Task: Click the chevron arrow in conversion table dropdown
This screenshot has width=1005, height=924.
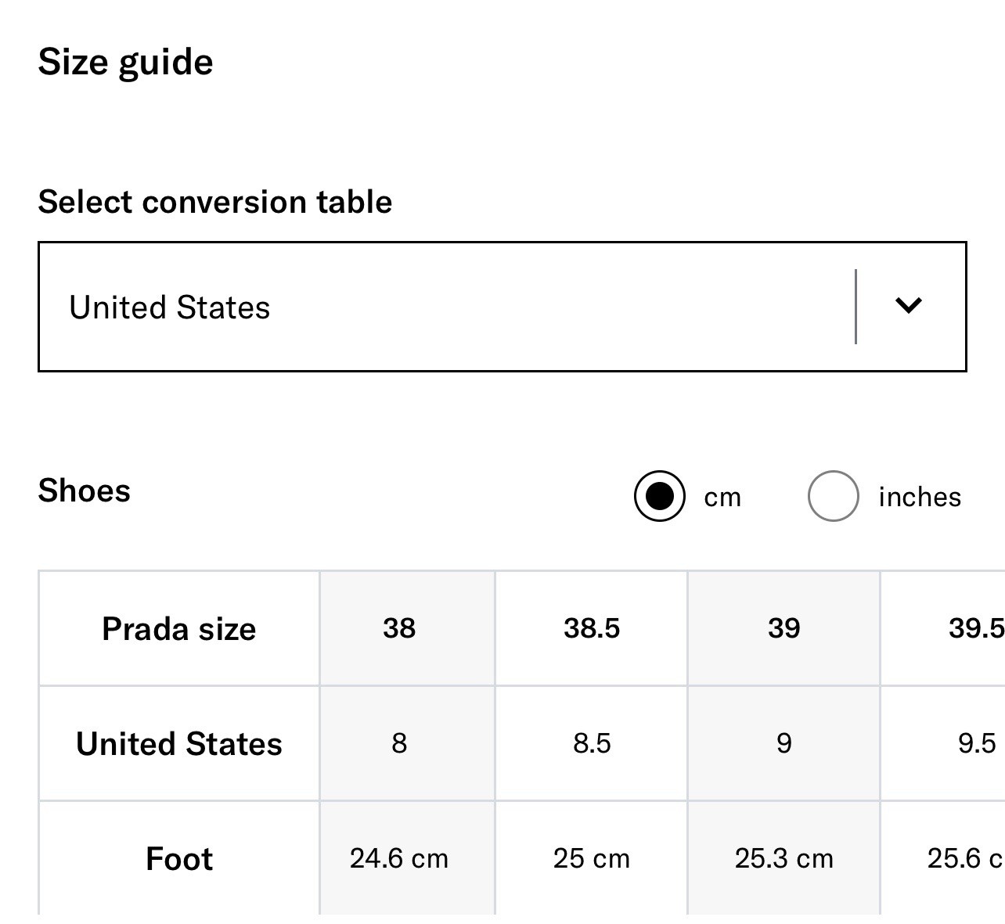Action: pyautogui.click(x=908, y=306)
